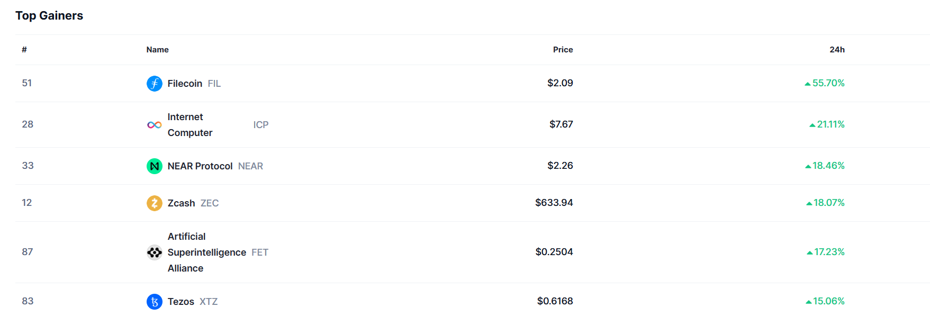Click the Top Gainers heading
The height and width of the screenshot is (316, 930).
(49, 15)
